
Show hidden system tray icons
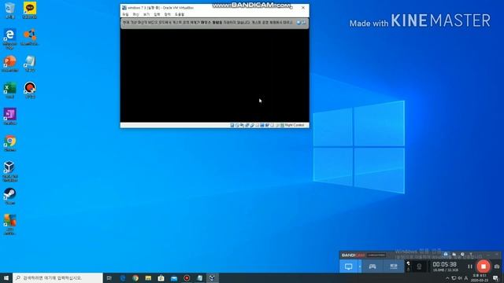(447, 278)
